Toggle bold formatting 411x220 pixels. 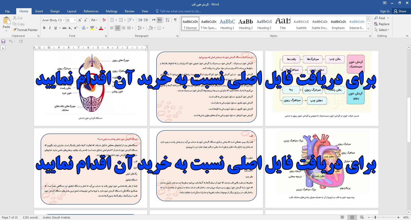pyautogui.click(x=44, y=28)
